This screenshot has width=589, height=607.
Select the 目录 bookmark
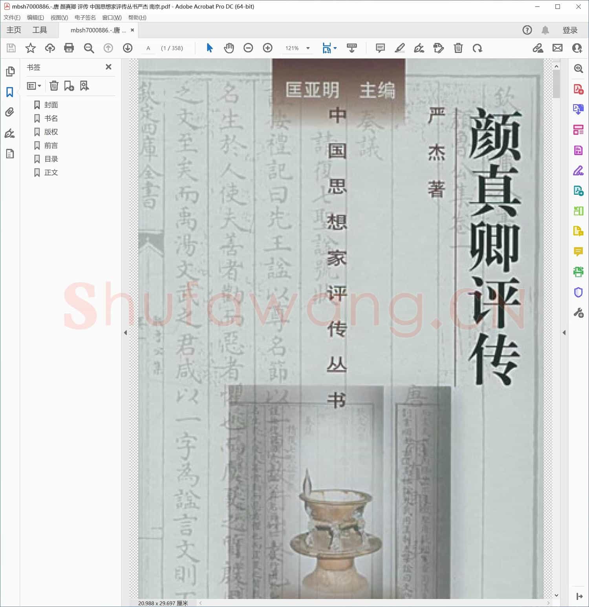[x=51, y=159]
